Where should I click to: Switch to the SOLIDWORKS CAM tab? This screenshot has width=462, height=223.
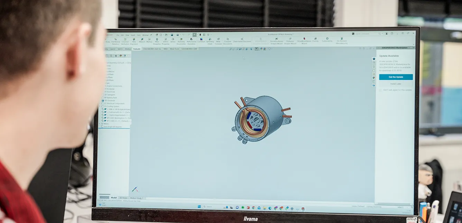[x=189, y=49]
